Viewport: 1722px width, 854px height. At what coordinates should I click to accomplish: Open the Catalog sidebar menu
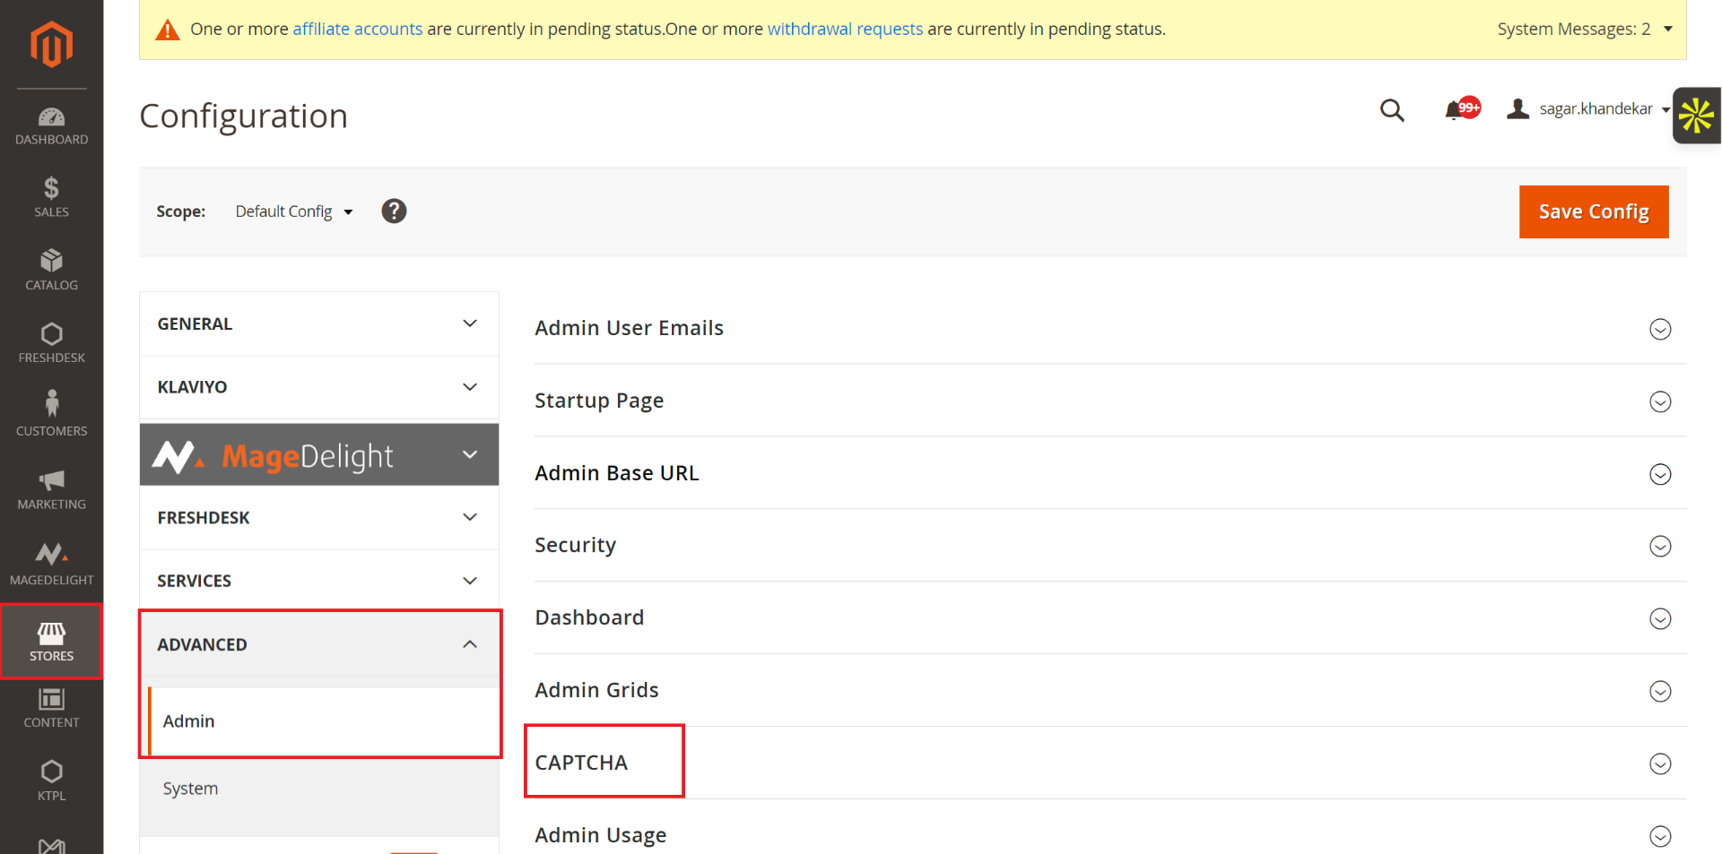[51, 270]
